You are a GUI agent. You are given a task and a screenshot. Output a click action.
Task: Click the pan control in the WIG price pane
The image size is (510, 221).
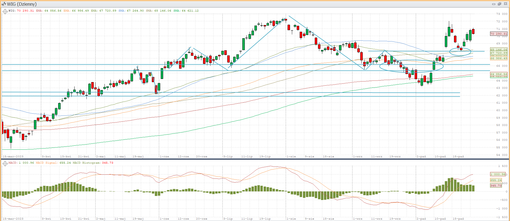click(5, 11)
